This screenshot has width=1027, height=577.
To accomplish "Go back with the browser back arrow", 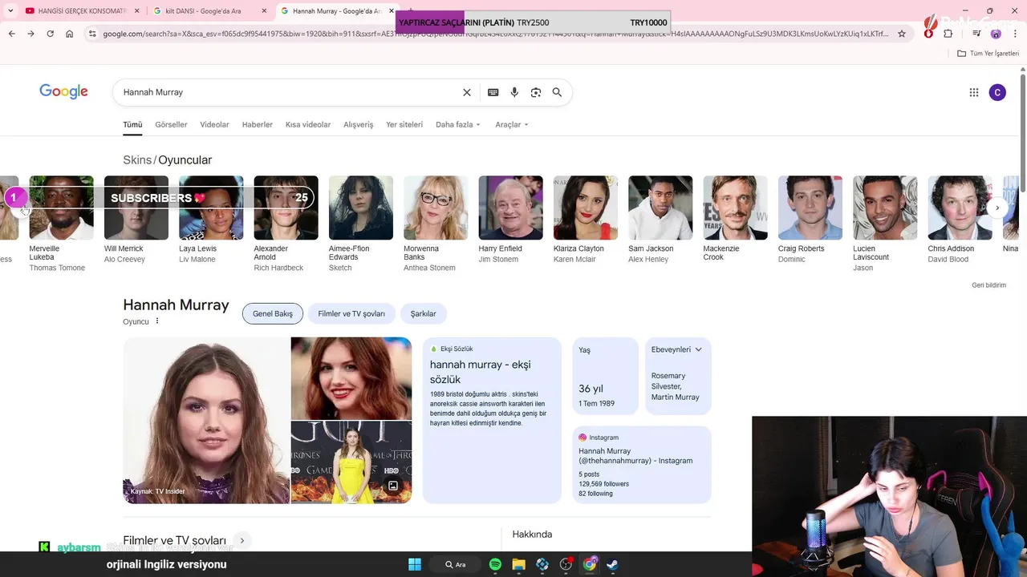I will 11,34.
